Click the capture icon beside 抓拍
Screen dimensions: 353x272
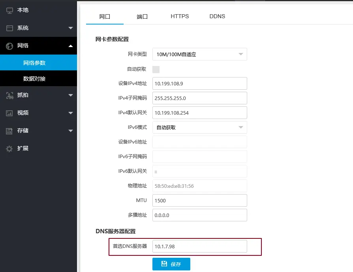point(9,95)
